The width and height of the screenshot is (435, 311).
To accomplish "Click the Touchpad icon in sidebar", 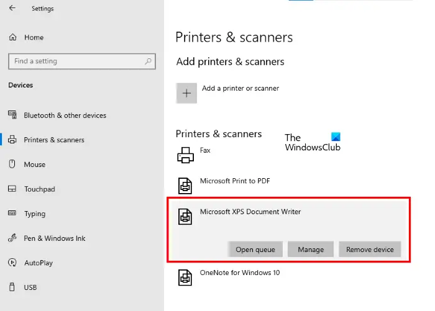I will click(x=12, y=189).
